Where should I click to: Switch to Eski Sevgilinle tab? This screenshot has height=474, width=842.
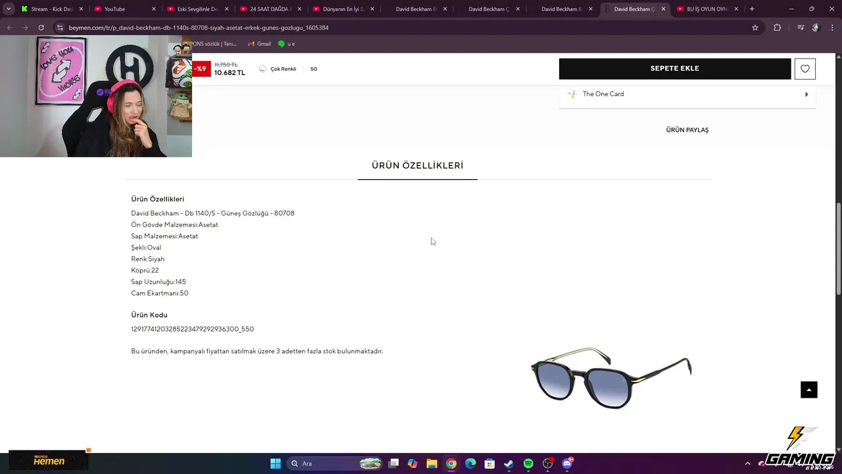(x=197, y=9)
